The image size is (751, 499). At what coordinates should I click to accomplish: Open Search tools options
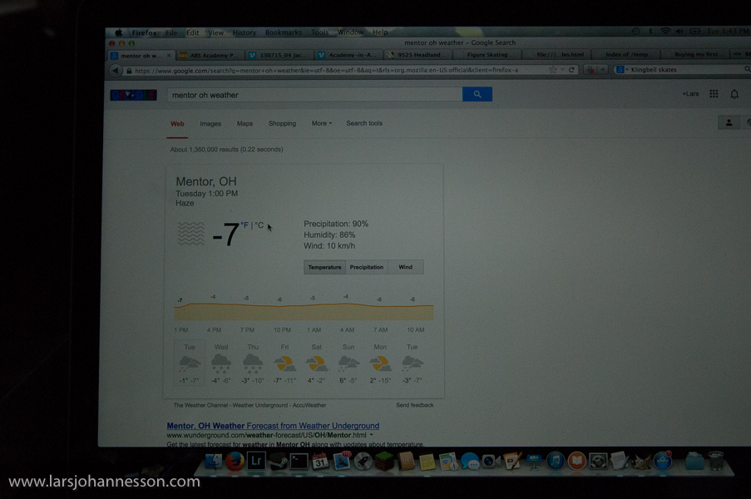pyautogui.click(x=364, y=123)
